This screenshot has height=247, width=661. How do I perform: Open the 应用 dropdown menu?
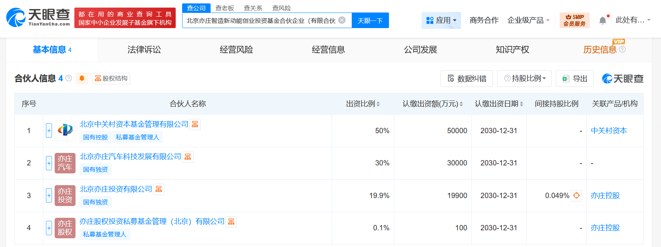pyautogui.click(x=441, y=20)
